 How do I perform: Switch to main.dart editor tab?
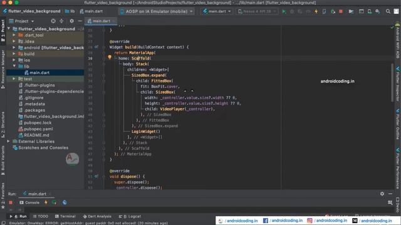(x=101, y=21)
